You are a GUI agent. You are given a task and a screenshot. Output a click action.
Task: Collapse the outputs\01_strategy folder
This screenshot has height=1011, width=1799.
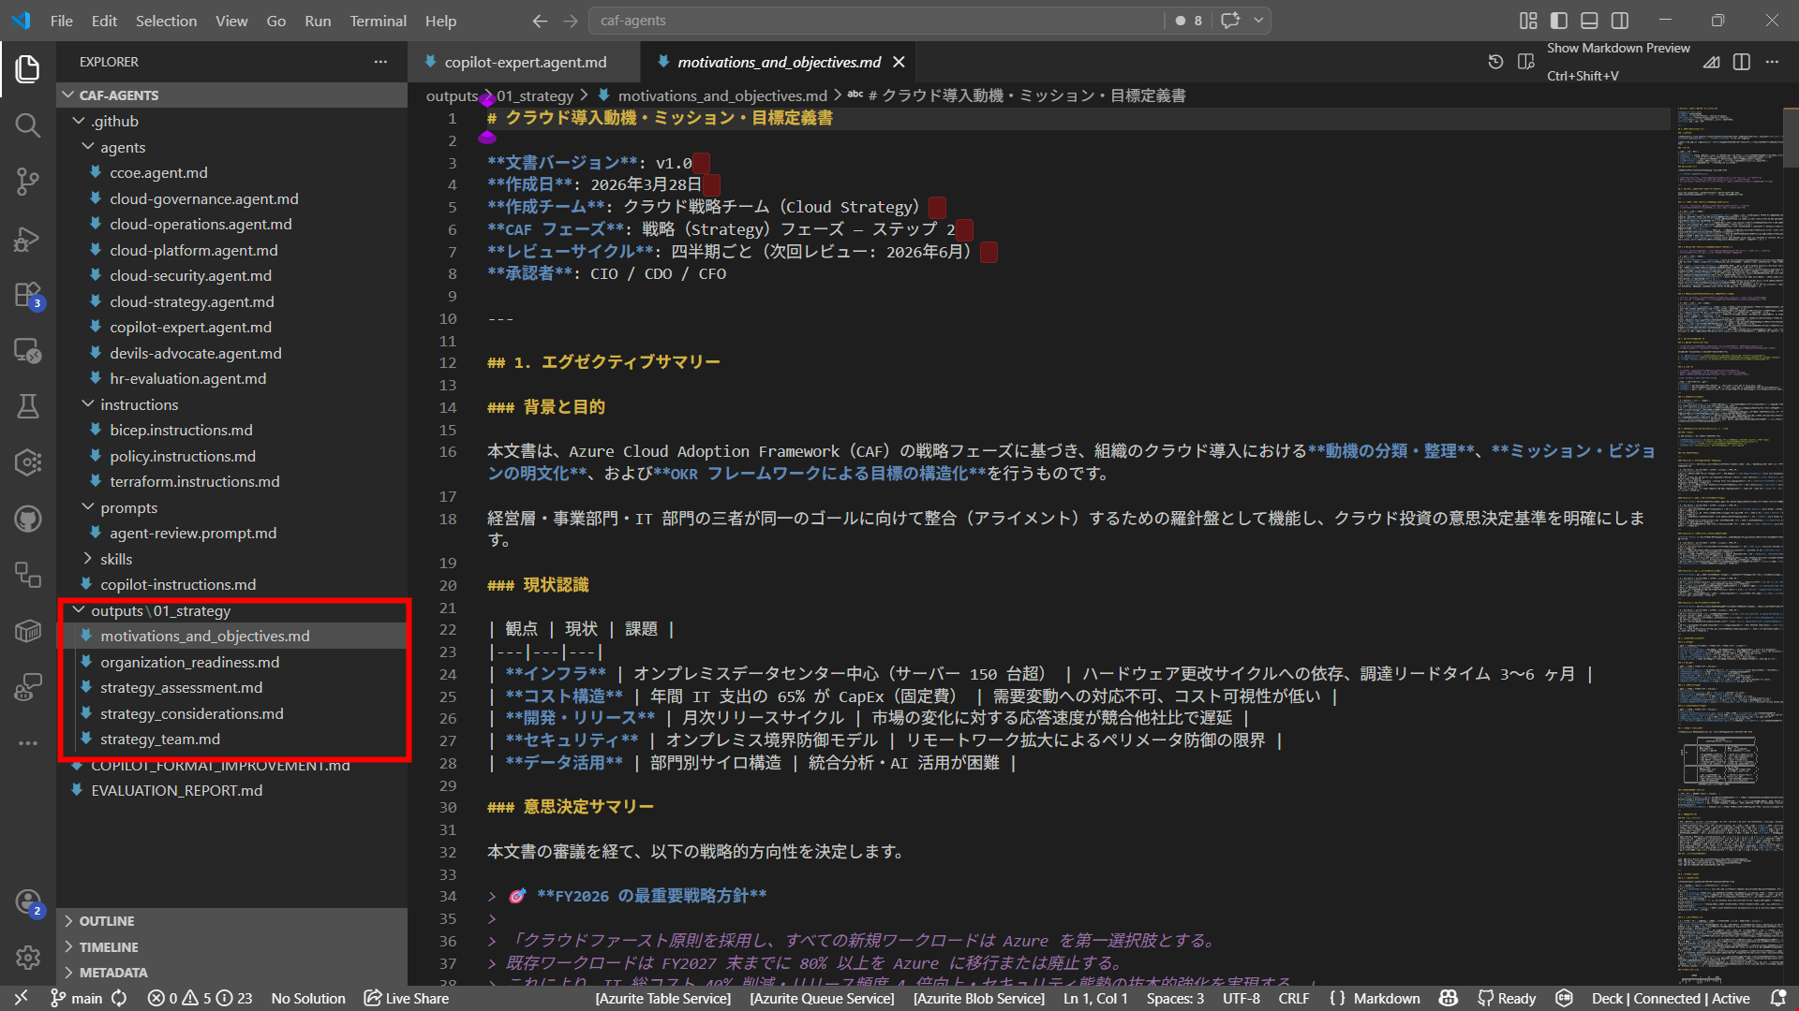click(x=81, y=610)
